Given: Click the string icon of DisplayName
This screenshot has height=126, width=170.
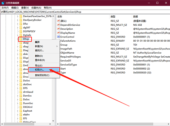Looking at the screenshot, I should 58,33.
